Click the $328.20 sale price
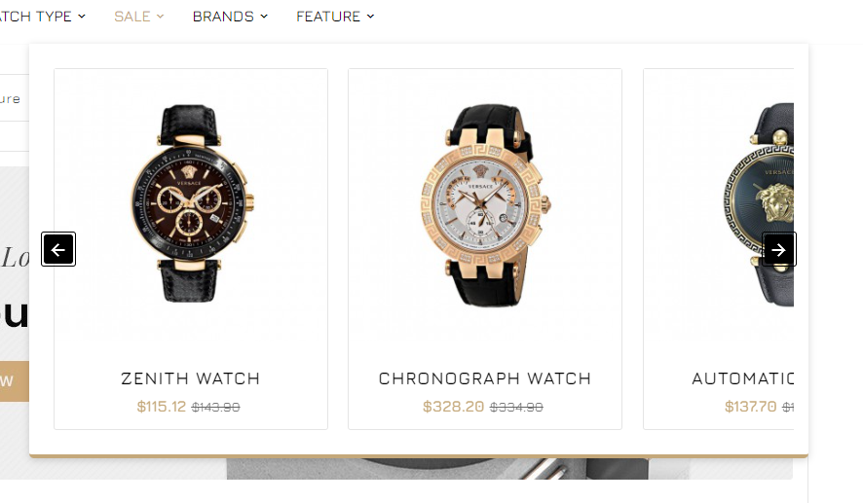Viewport: 863px width, 503px height. pyautogui.click(x=454, y=407)
